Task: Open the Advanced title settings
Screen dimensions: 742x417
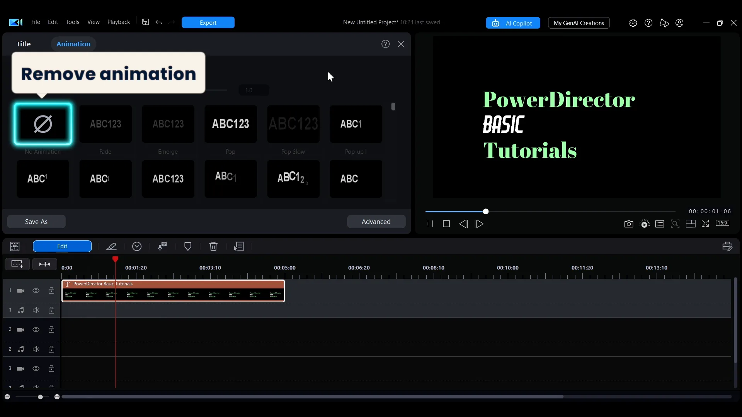Action: [376, 222]
